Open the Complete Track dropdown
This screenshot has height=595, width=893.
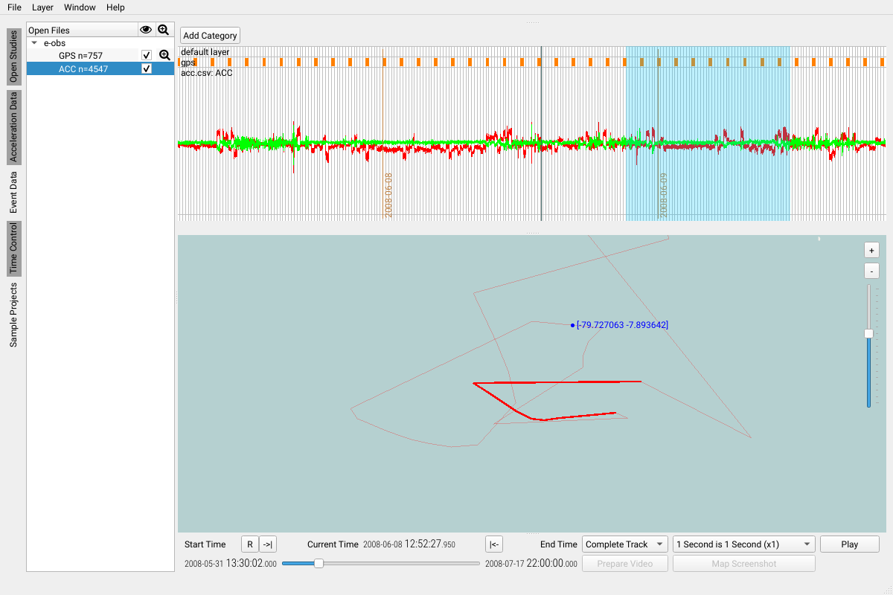tap(624, 544)
